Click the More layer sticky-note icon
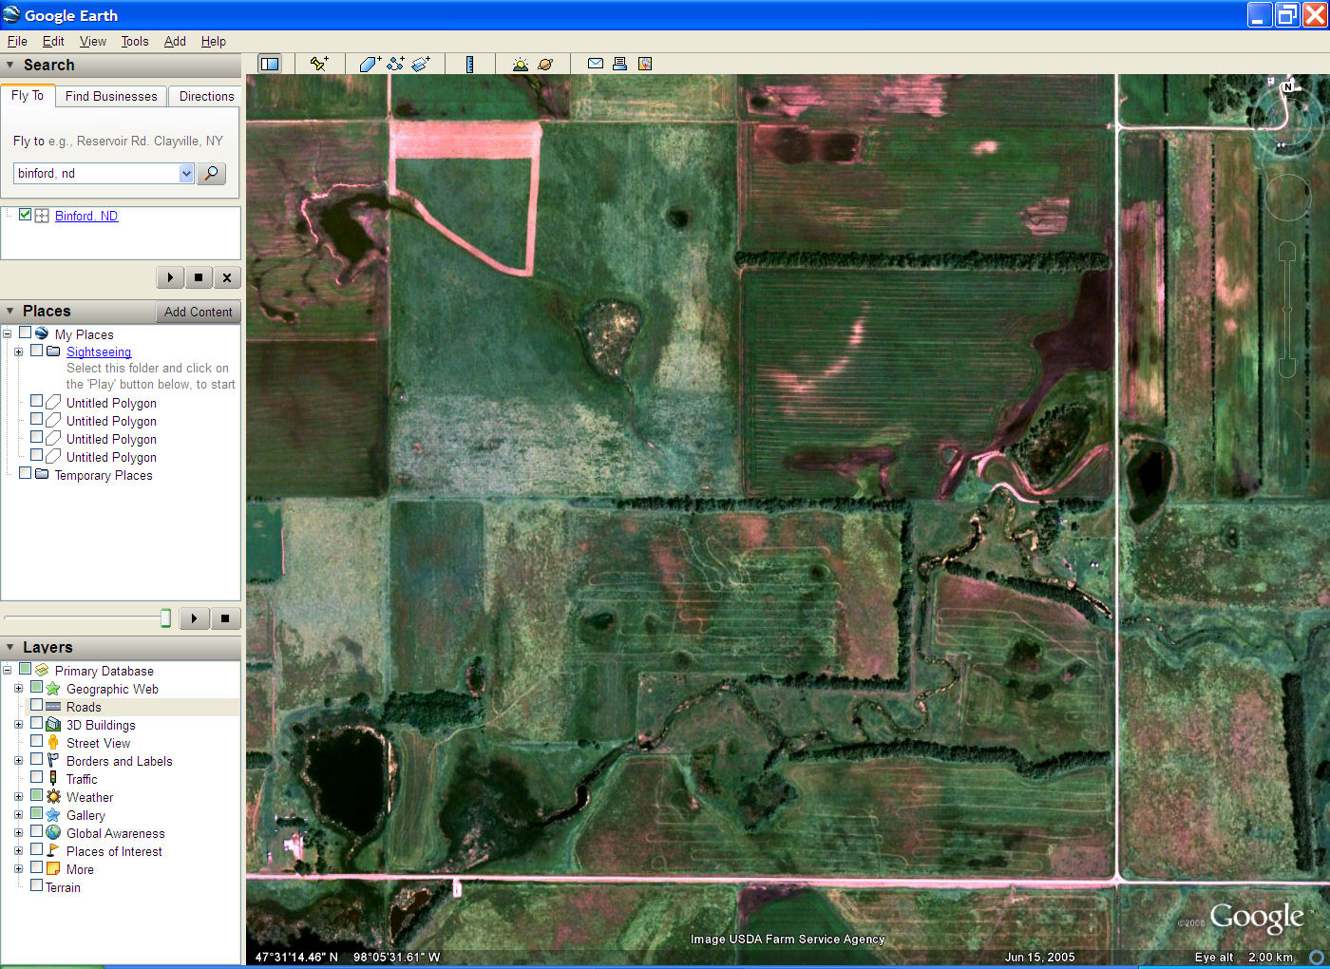Viewport: 1330px width, 969px height. tap(53, 869)
